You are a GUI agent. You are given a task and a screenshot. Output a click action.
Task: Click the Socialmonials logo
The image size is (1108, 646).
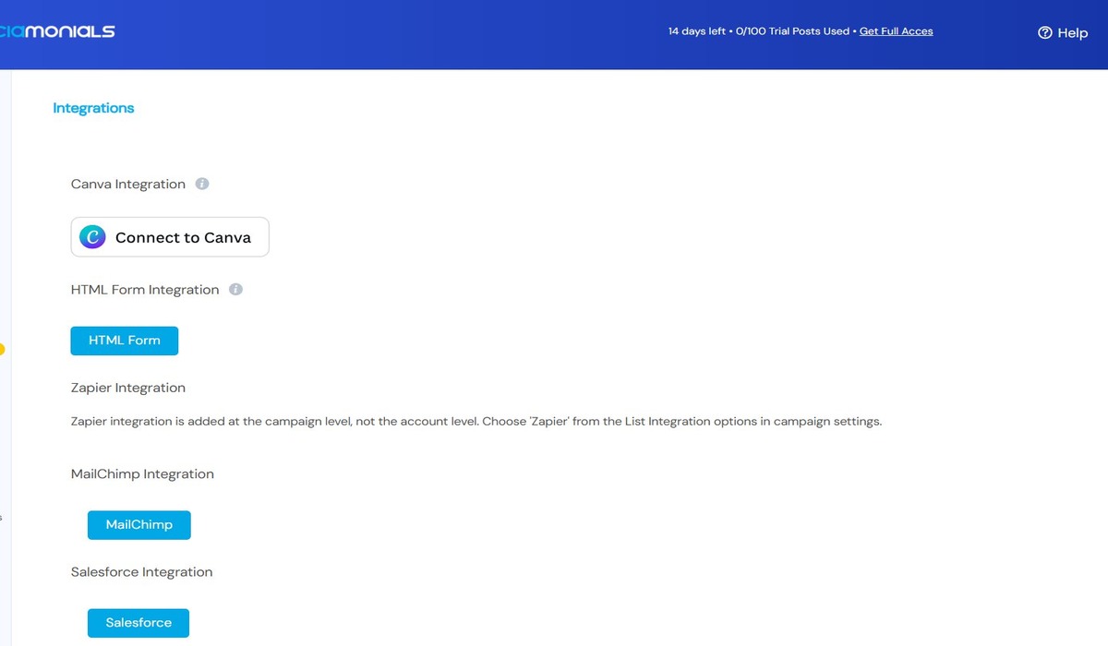[57, 31]
